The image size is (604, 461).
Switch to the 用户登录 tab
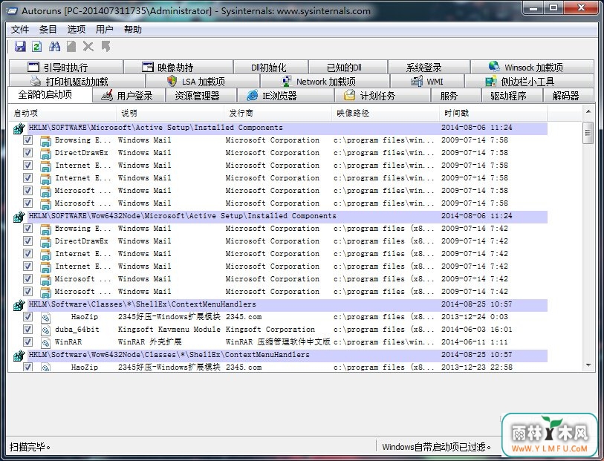(129, 96)
